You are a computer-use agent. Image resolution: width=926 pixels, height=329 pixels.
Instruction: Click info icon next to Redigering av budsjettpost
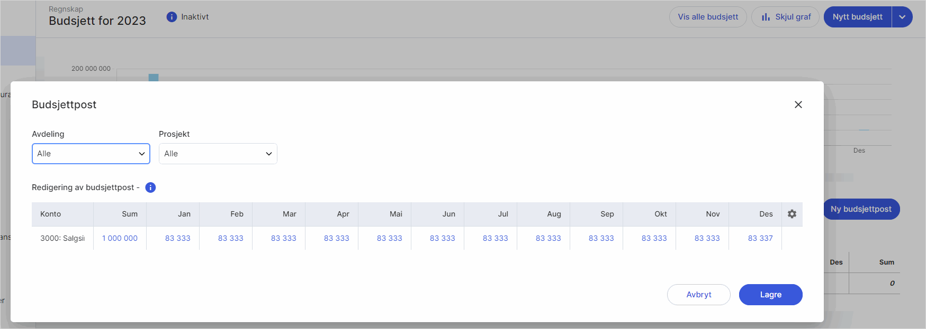[150, 187]
